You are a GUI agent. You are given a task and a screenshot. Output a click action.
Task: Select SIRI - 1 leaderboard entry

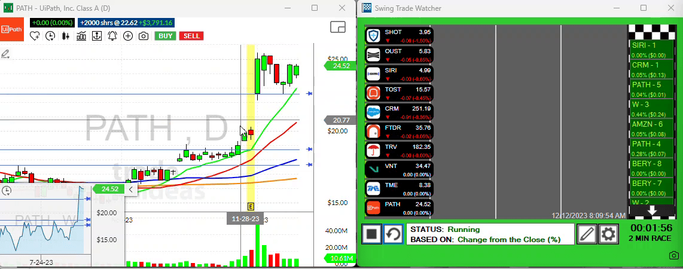(x=652, y=50)
